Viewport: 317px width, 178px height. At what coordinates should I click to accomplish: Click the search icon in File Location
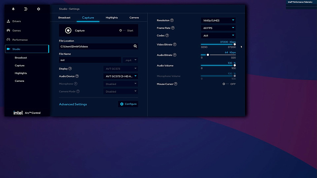tap(135, 46)
